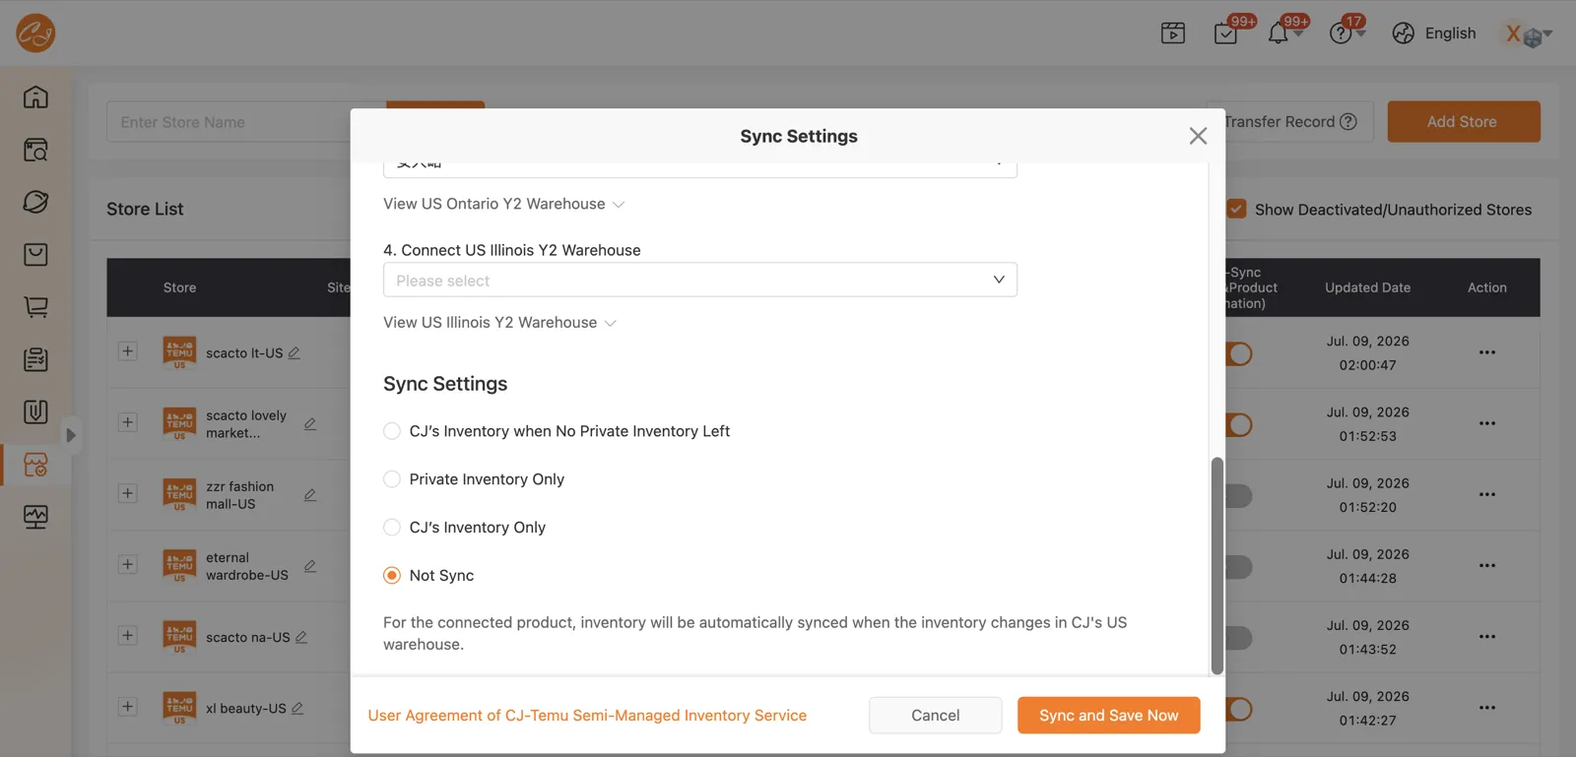Viewport: 1576px width, 757px height.
Task: Open the store authorization sidebar icon
Action: tap(35, 465)
